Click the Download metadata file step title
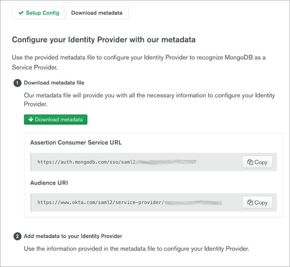Image resolution: width=290 pixels, height=267 pixels. [54, 83]
